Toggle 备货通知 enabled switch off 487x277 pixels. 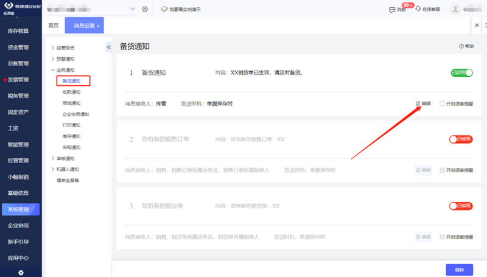461,72
